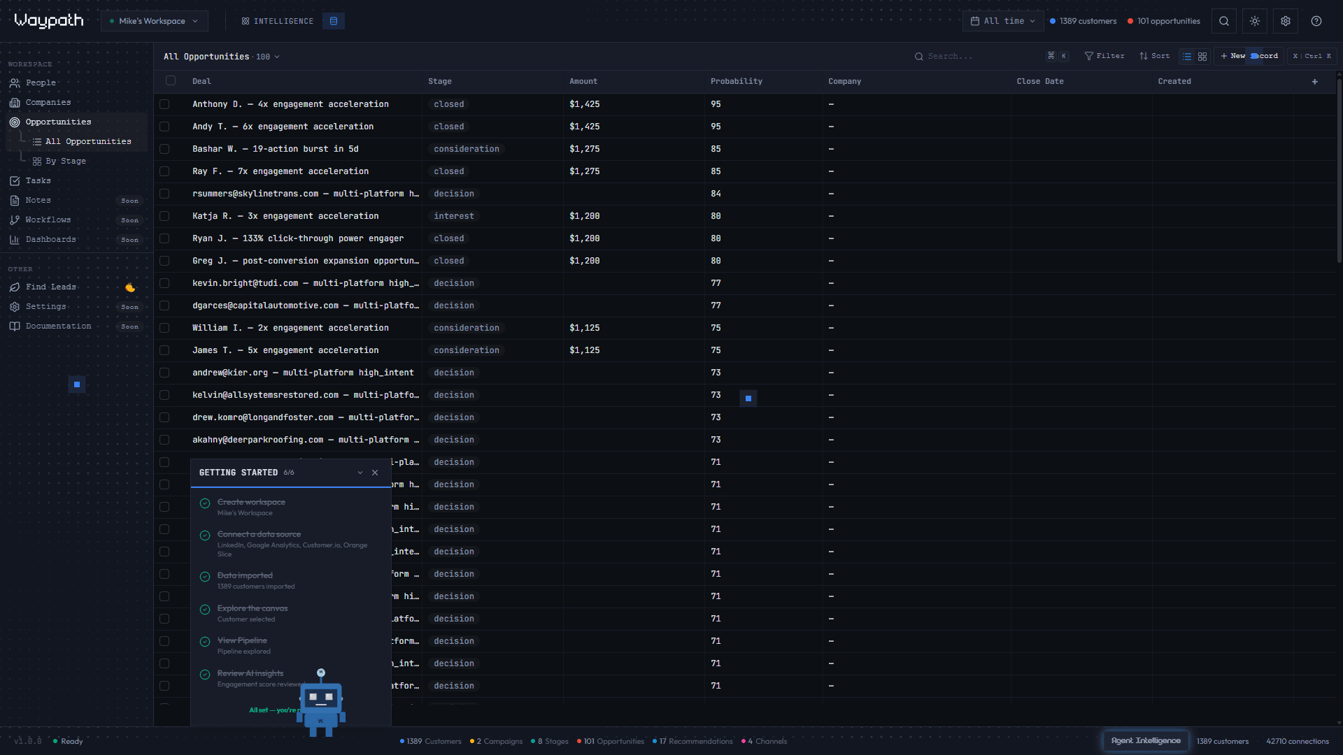Select all rows via header checkbox
Viewport: 1343px width, 755px height.
point(171,81)
